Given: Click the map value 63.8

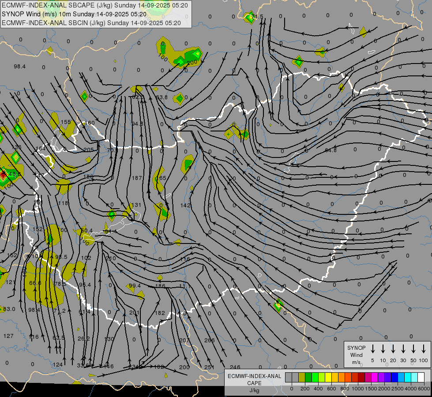Looking at the screenshot, I should 162,97.
